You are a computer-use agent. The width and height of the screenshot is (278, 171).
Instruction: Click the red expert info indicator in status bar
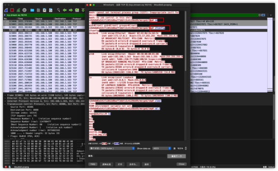point(6,167)
